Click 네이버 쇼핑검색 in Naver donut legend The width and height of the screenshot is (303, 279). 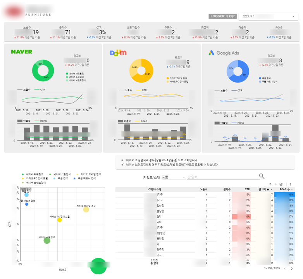tap(75, 77)
